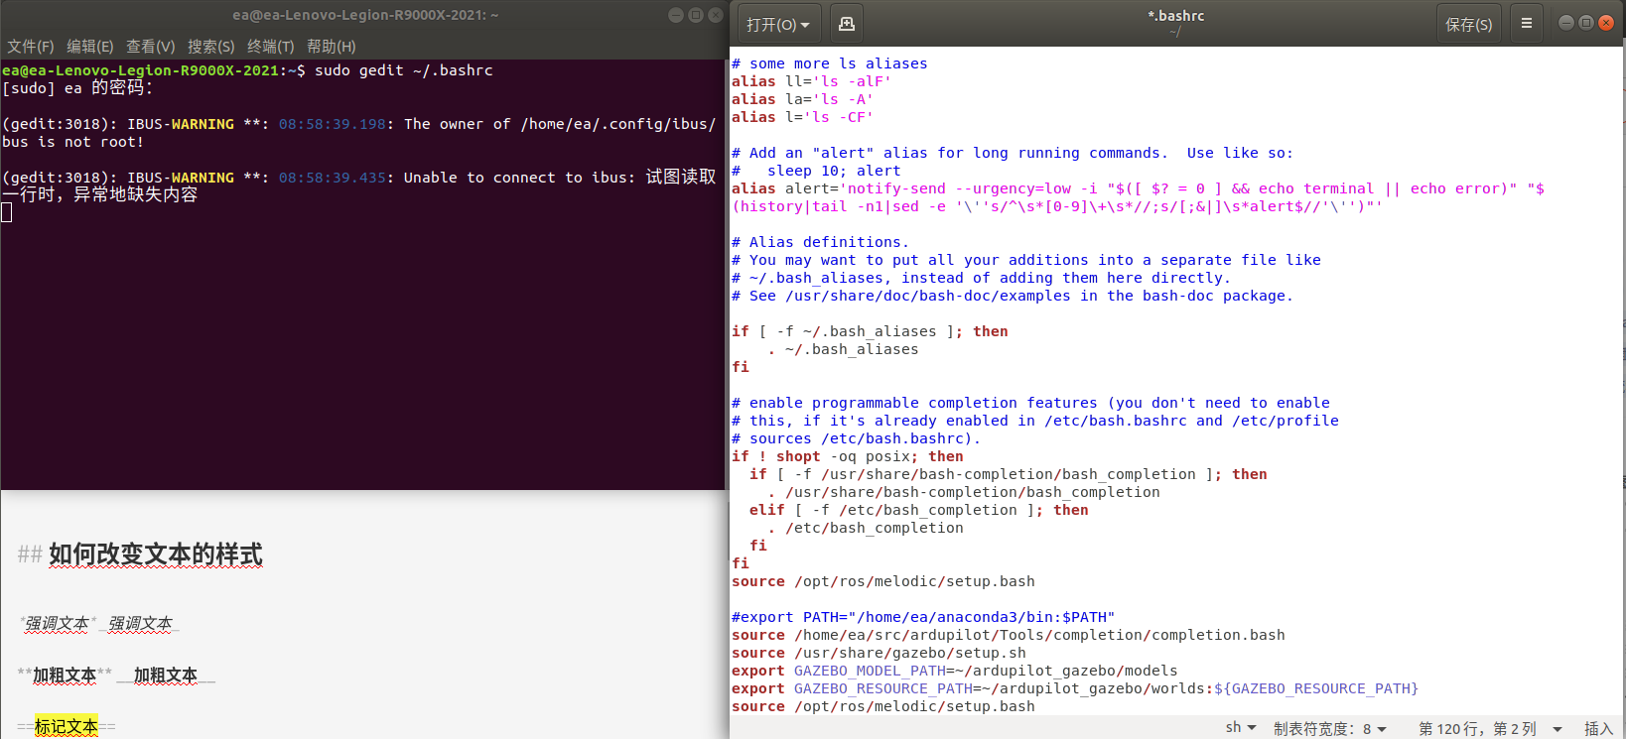Image resolution: width=1626 pixels, height=739 pixels.
Task: Click the 'if ! shopt -oq posix; then' line
Action: pos(848,456)
